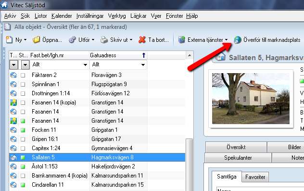Viewport: 304px width, 191px height.
Task: Click the object type icon for Cindarellan 11
Action: [13, 185]
